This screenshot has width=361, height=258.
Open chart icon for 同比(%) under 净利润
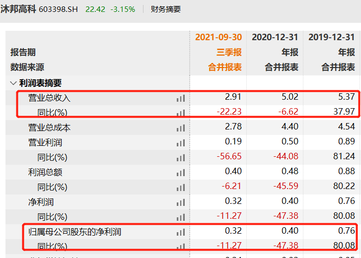click(181, 217)
